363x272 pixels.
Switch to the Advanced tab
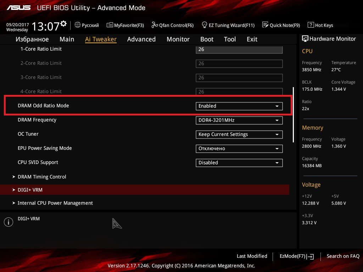[141, 39]
